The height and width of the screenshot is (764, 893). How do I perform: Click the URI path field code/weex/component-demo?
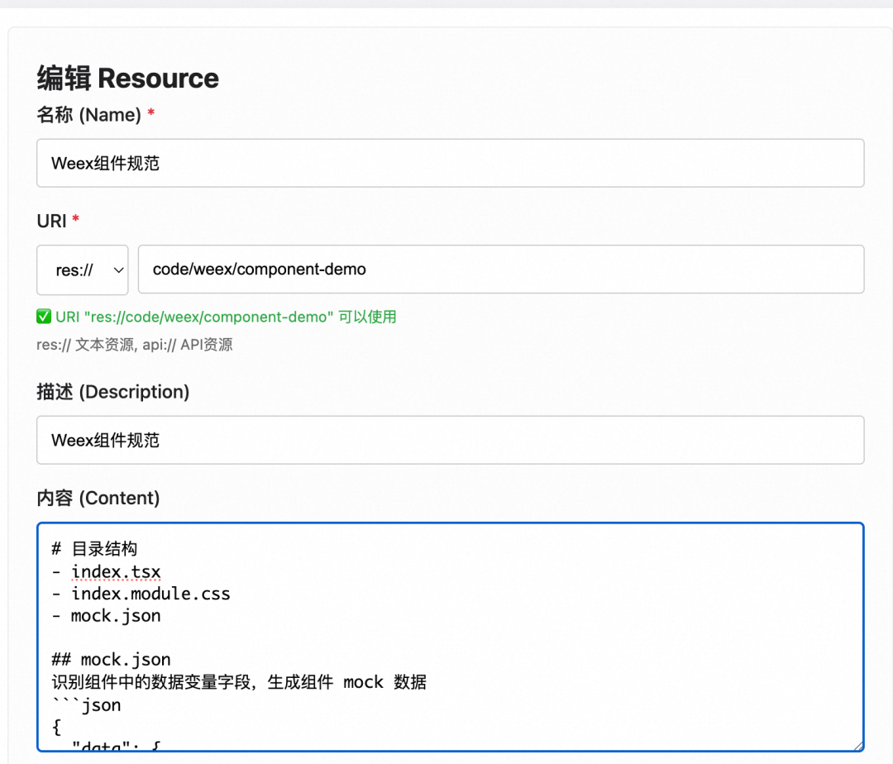500,270
